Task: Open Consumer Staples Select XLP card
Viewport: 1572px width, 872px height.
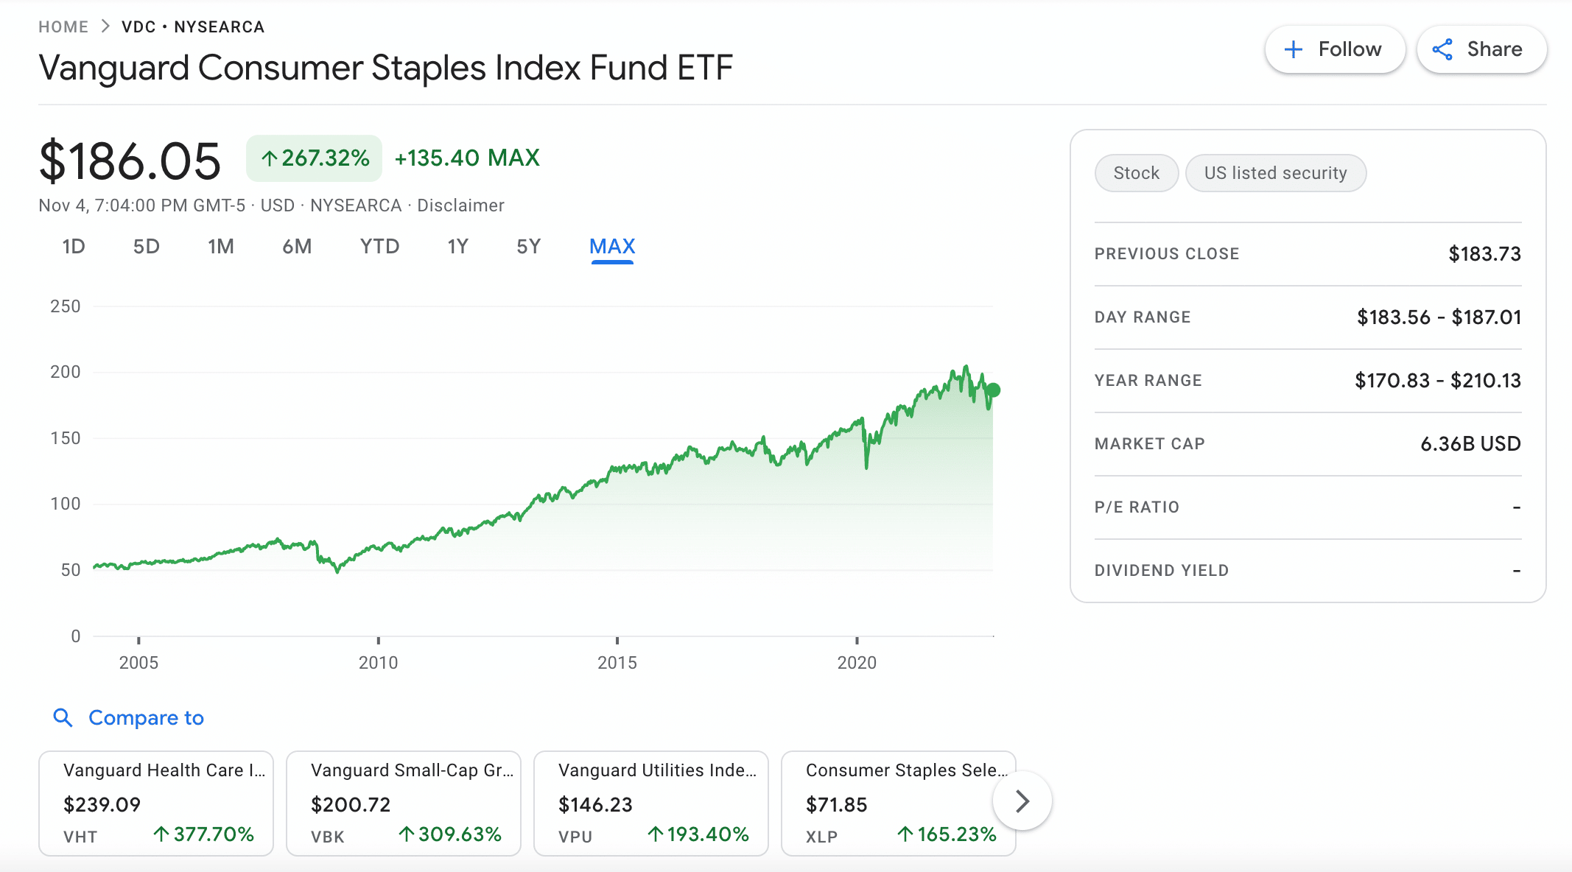Action: [x=899, y=804]
